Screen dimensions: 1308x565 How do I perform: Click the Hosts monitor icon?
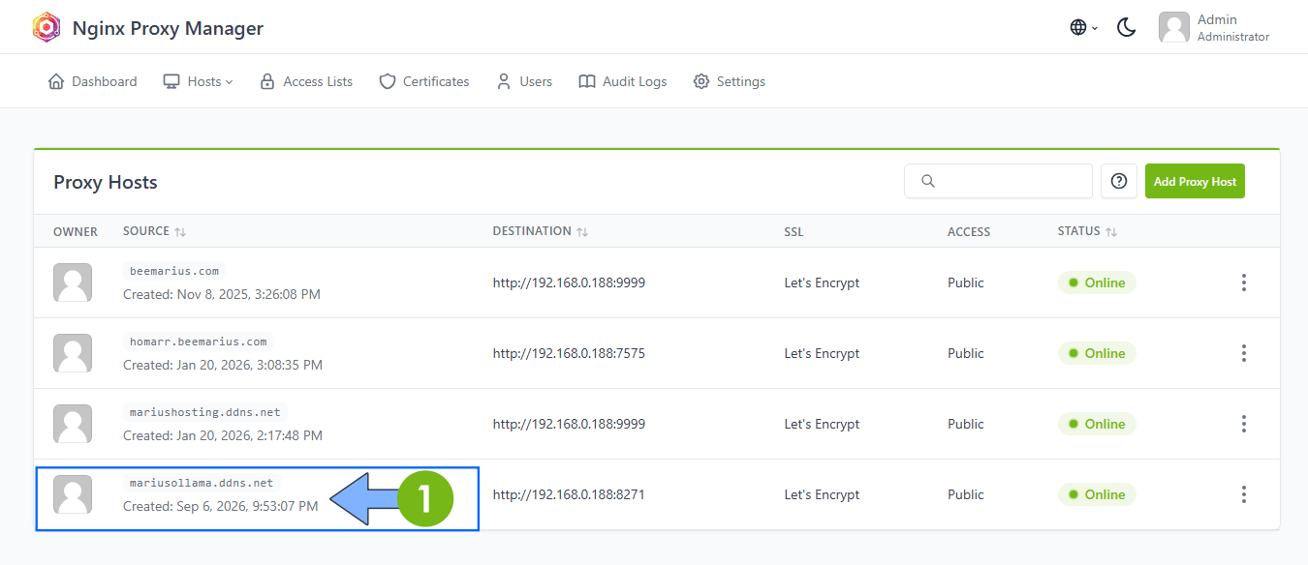tap(171, 81)
